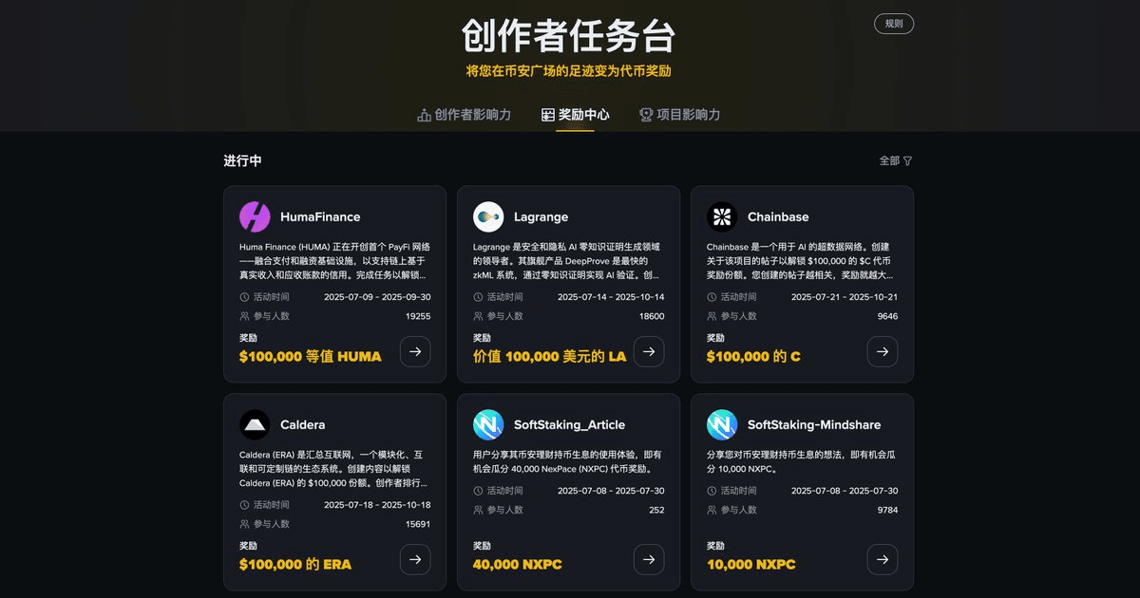Switch to the 创作者影响力 tab

[x=464, y=115]
